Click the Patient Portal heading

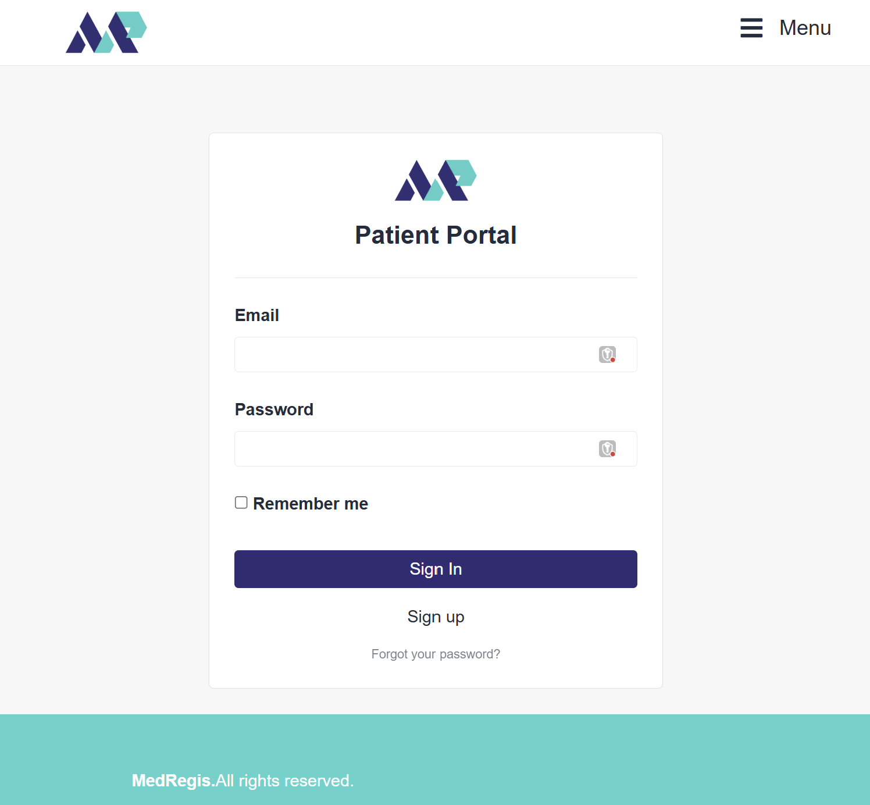point(436,235)
